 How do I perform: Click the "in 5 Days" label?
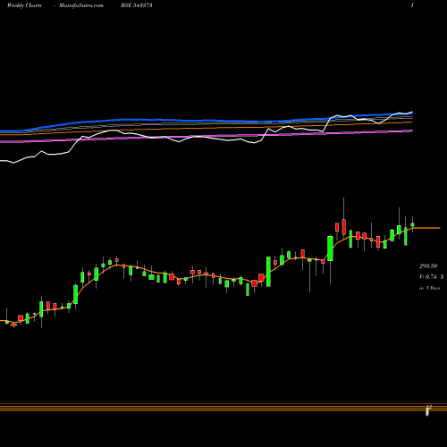(430, 288)
